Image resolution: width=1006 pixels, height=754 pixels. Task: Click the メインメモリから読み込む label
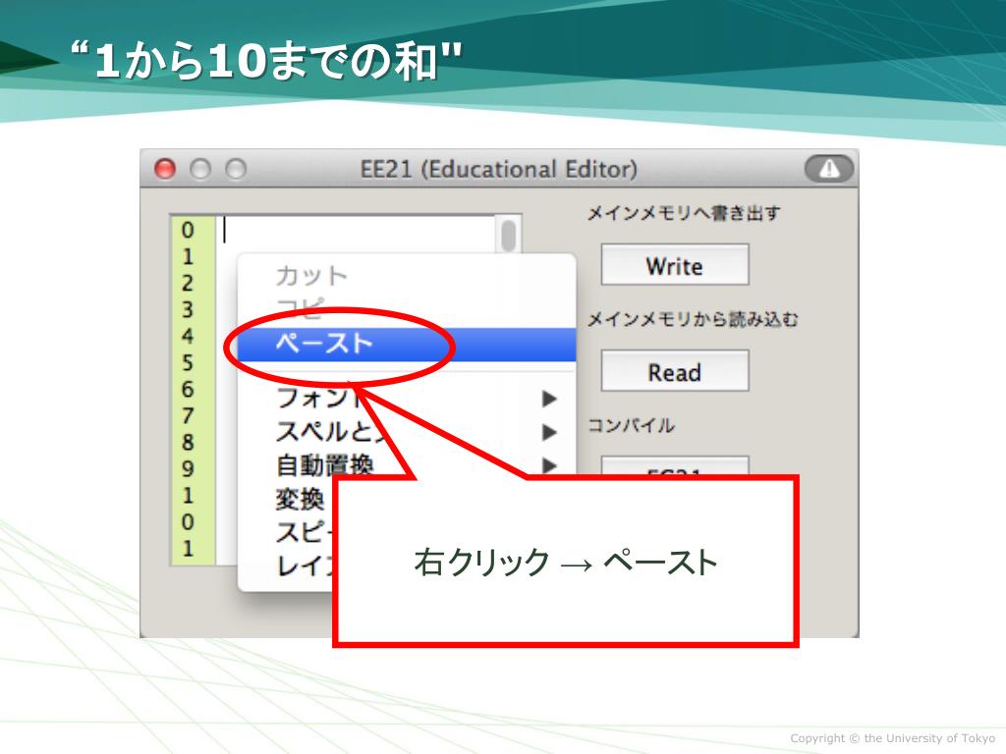693,319
